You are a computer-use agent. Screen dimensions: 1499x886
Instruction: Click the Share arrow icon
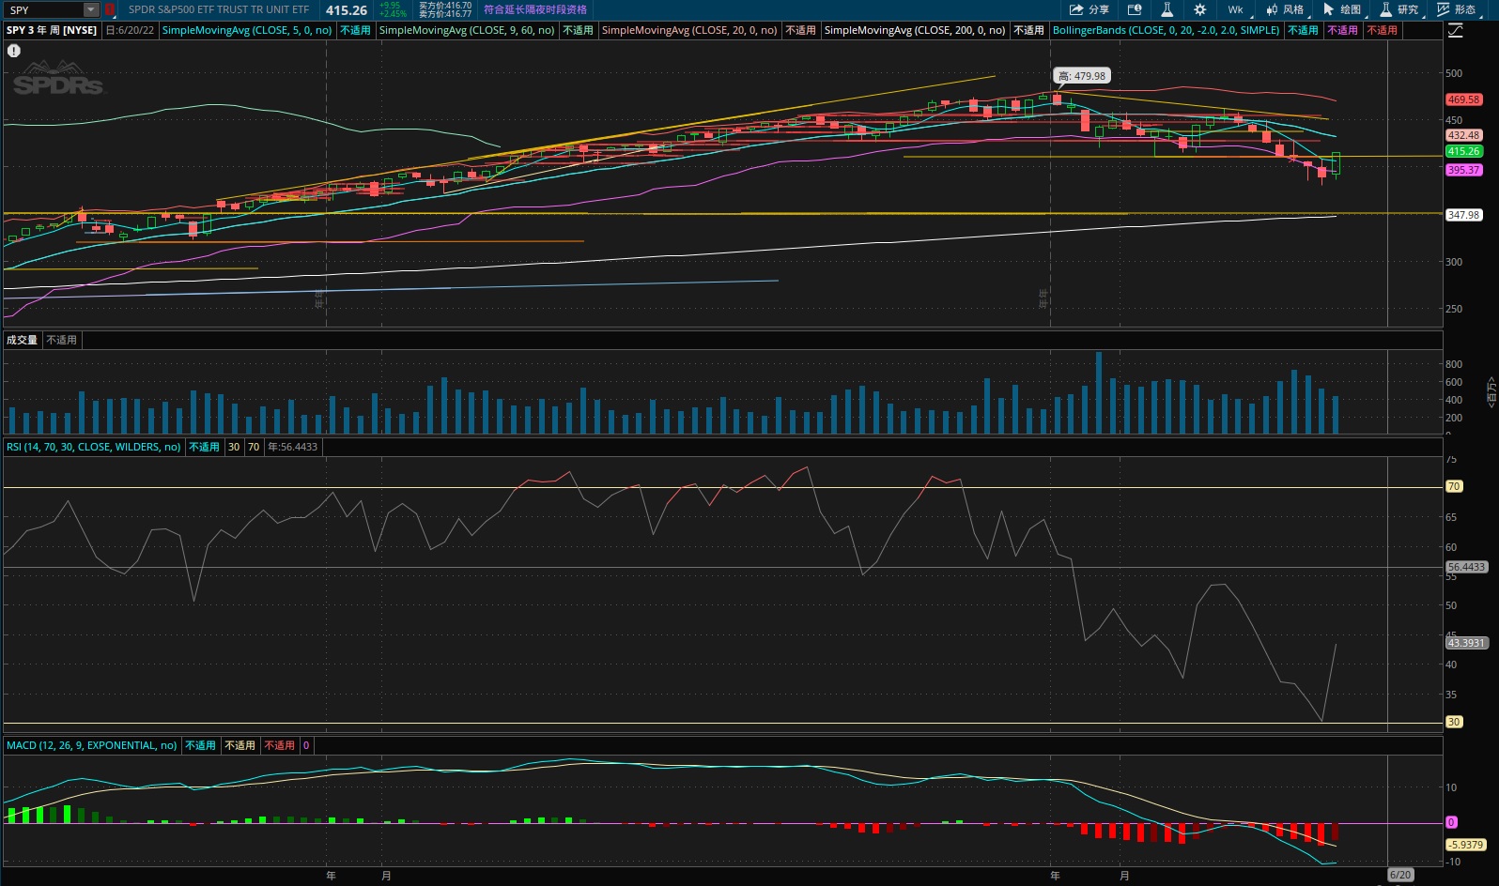1089,9
